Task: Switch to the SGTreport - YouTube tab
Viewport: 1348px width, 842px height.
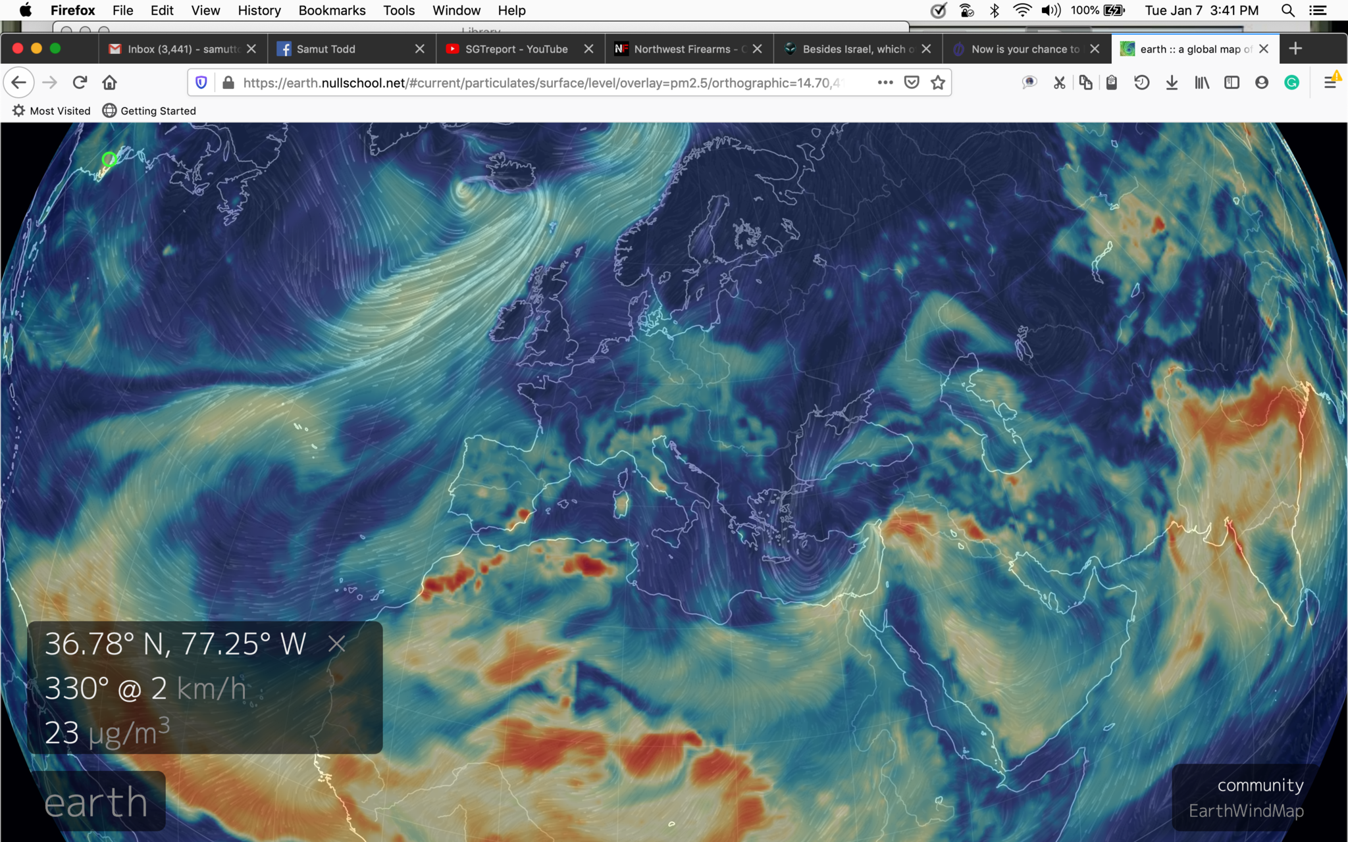Action: (516, 49)
